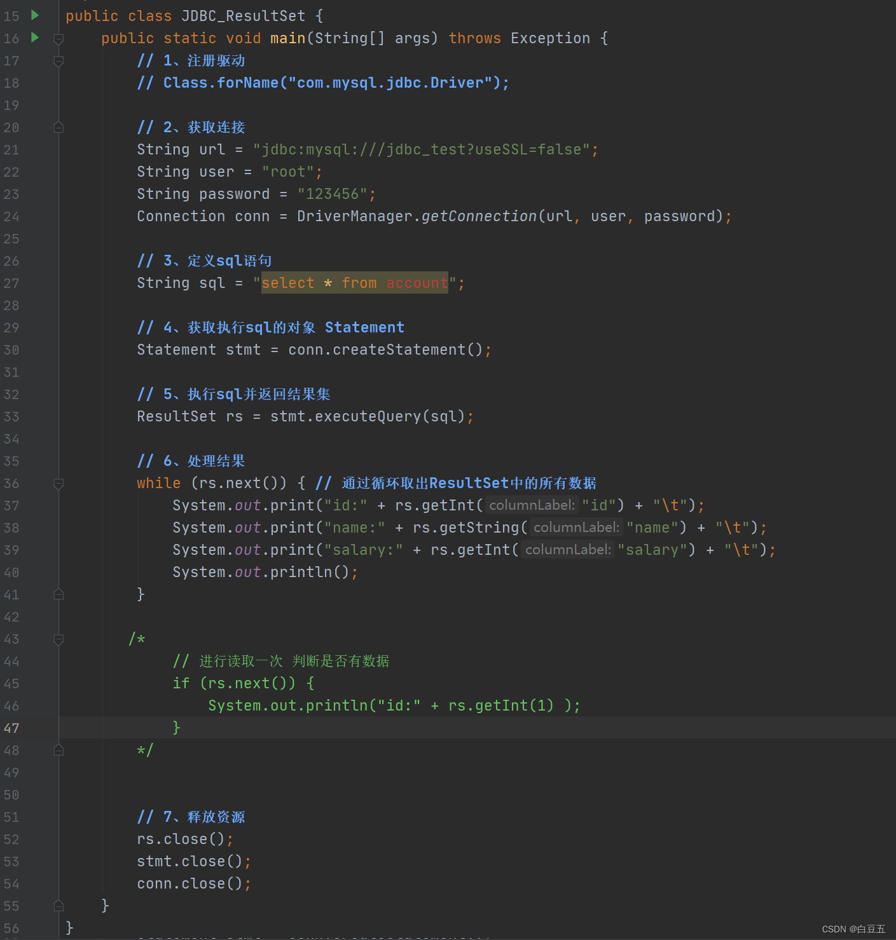Click the highlighted "select * from account" SQL string
The height and width of the screenshot is (940, 896).
coord(355,283)
